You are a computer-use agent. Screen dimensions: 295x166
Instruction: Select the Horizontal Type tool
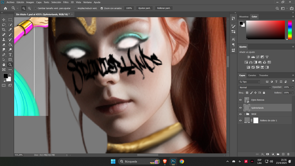[x=10, y=55]
